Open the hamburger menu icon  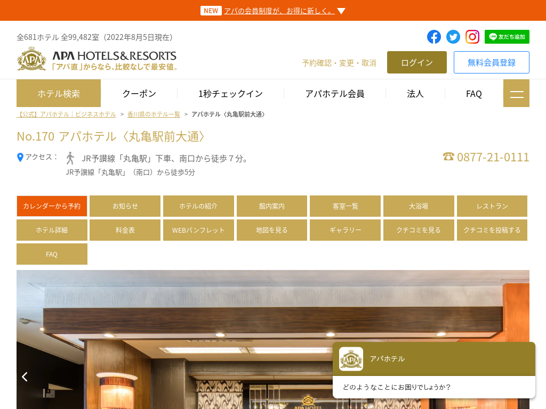tap(516, 93)
